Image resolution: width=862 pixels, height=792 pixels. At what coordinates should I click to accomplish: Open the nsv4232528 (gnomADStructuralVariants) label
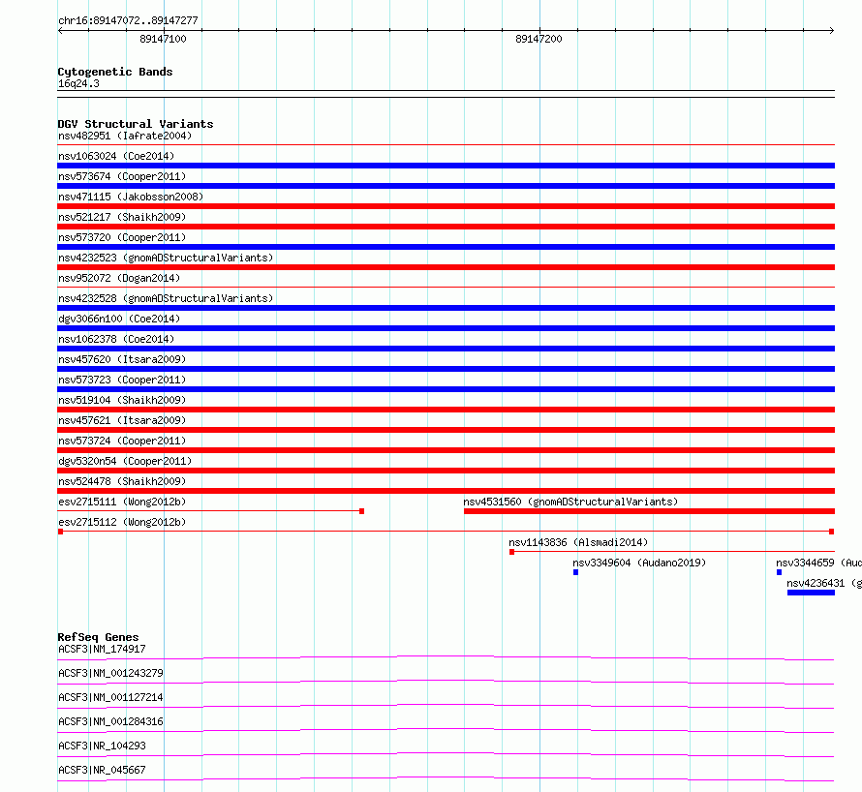[x=166, y=298]
